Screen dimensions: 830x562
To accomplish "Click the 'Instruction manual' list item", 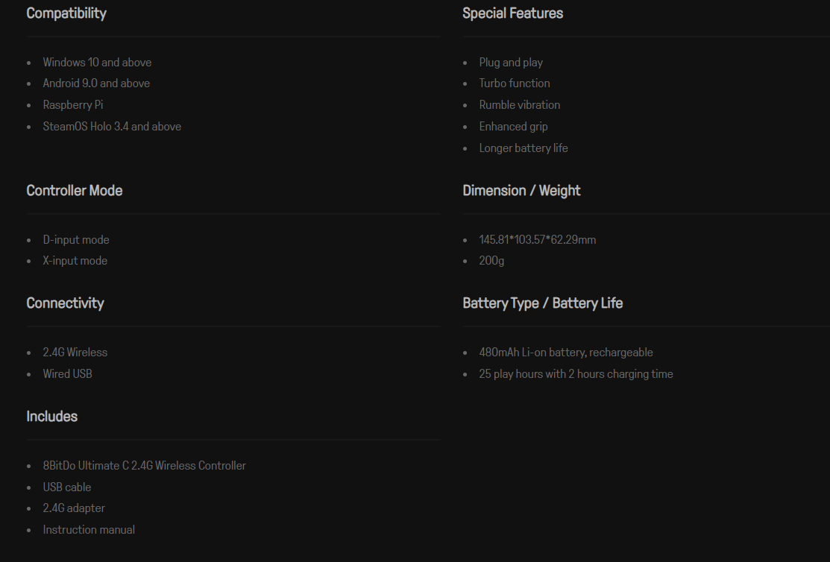I will (x=89, y=530).
